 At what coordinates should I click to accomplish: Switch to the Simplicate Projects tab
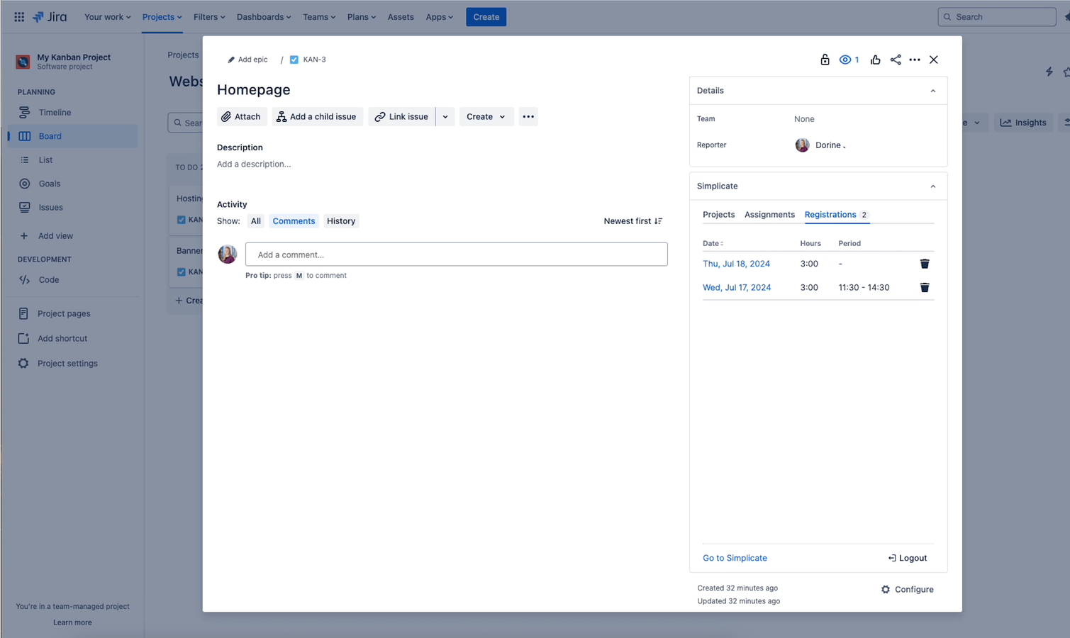(x=718, y=215)
